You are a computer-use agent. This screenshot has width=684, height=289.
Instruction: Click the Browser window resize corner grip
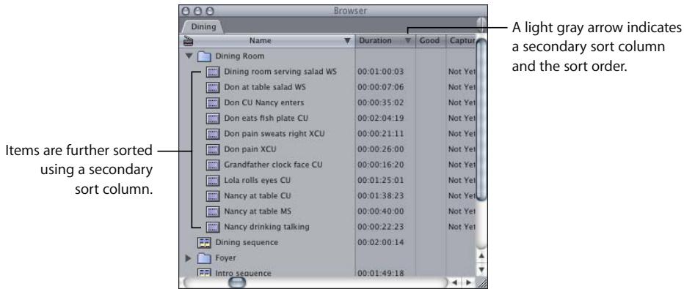pos(481,283)
